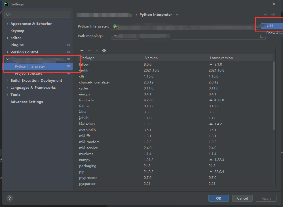Click inside the settings search field
The height and width of the screenshot is (207, 283).
[x=37, y=14]
